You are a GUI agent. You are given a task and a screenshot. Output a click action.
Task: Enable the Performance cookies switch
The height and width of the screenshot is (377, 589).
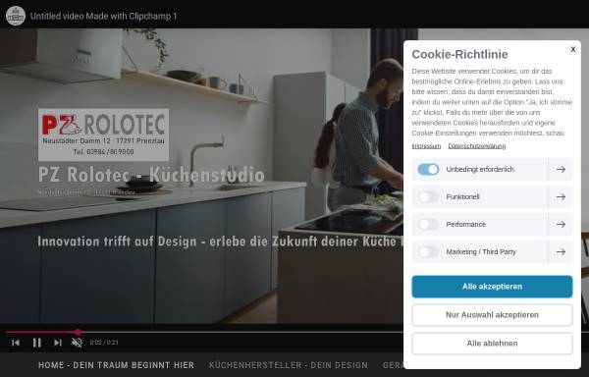[428, 224]
